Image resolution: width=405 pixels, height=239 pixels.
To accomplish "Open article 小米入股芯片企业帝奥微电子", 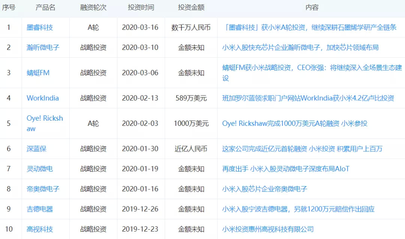I will (x=265, y=189).
